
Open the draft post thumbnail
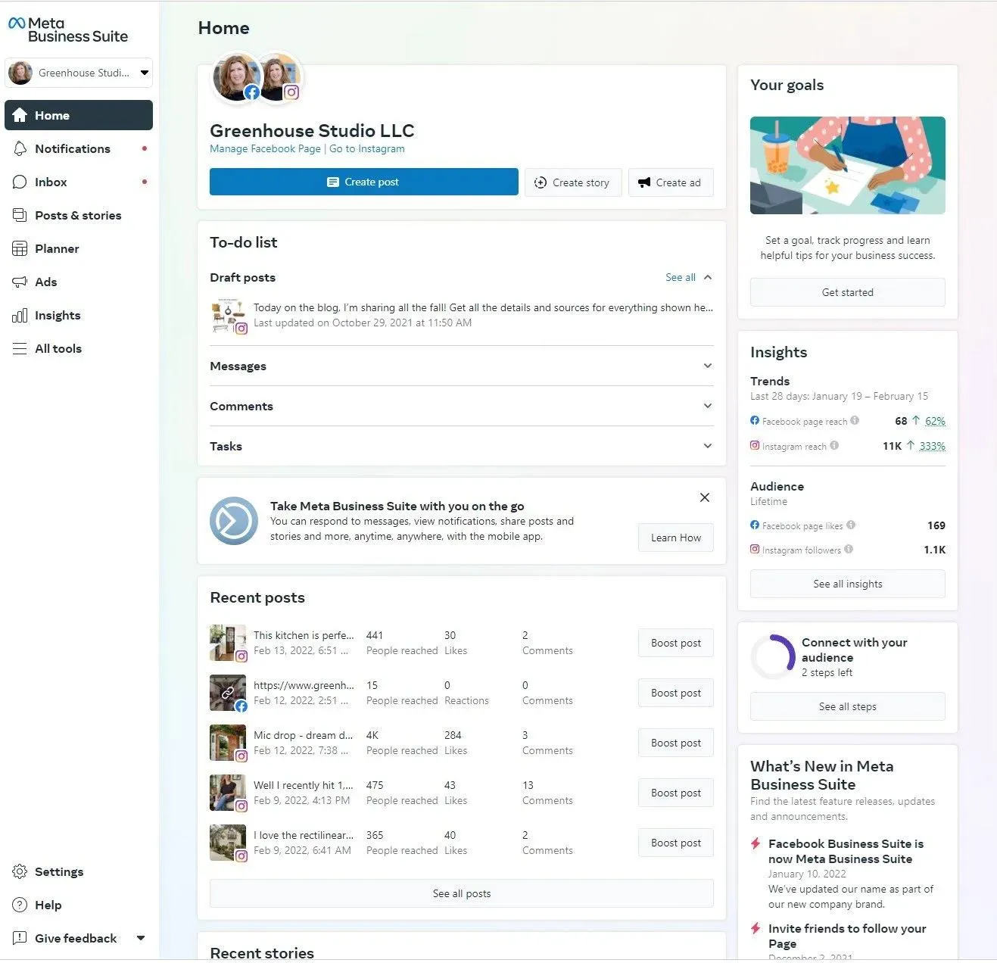[228, 316]
